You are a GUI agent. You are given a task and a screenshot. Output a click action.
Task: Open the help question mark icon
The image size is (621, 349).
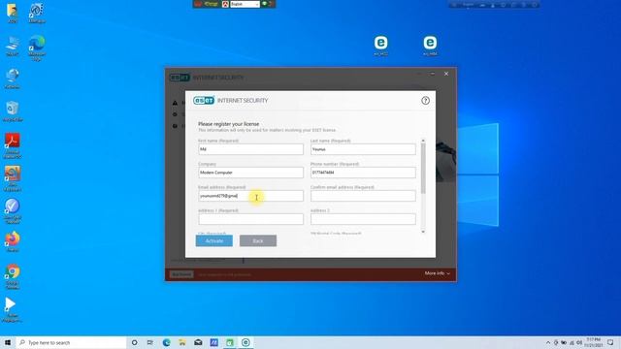425,101
